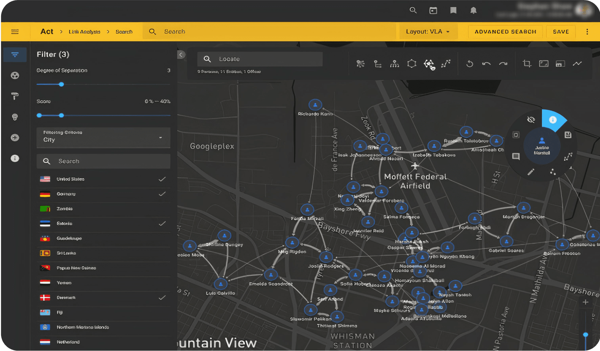Viewport: 600px width, 351px height.
Task: Toggle the Estonia filter checkmark
Action: (162, 224)
